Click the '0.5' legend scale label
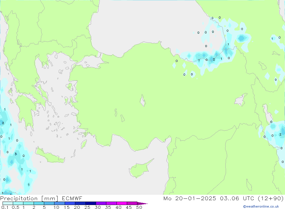 (15, 207)
